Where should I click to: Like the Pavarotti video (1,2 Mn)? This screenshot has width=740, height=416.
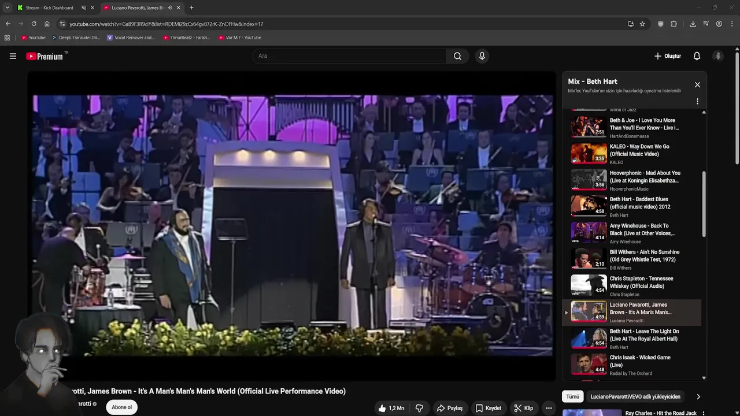pos(391,408)
